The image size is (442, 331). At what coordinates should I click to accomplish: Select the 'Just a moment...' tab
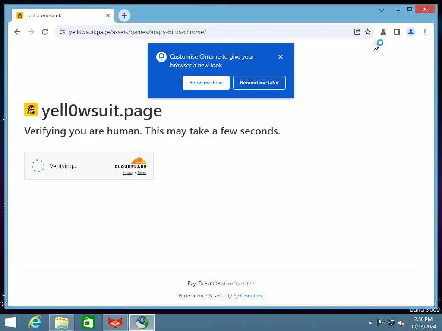(x=63, y=16)
